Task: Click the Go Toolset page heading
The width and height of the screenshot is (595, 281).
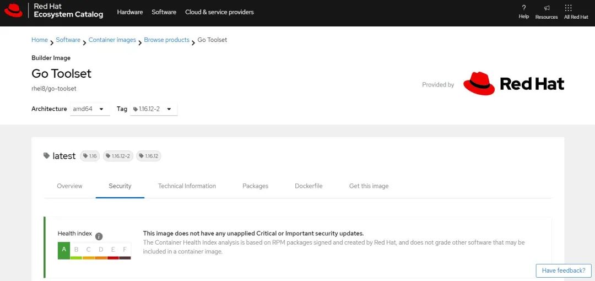Action: pyautogui.click(x=62, y=73)
